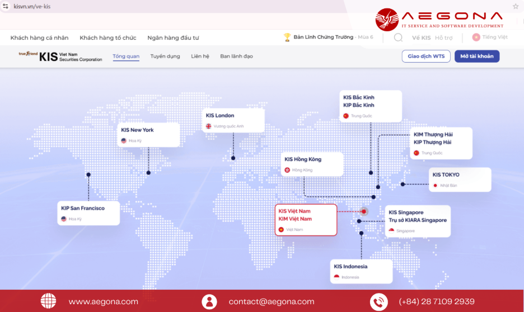Click the Hong Kong flag icon
The image size is (524, 312).
287,170
